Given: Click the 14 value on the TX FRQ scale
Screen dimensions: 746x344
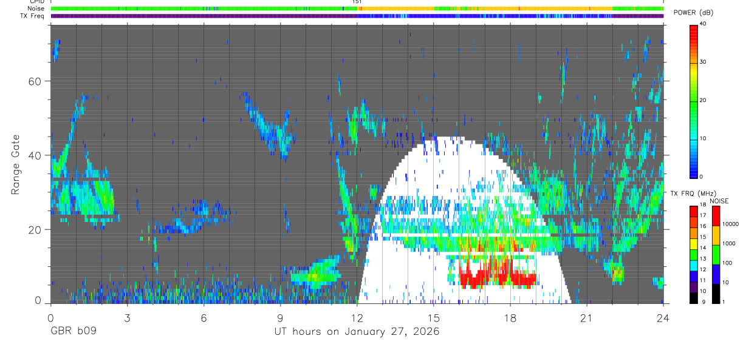Looking at the screenshot, I should point(702,248).
